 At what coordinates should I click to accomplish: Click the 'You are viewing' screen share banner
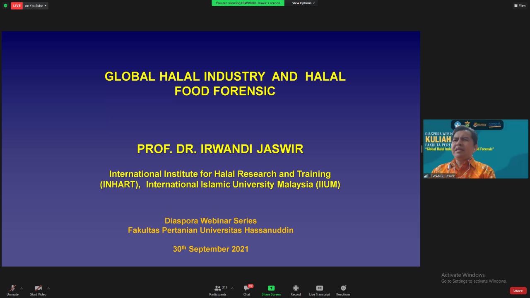(x=248, y=3)
